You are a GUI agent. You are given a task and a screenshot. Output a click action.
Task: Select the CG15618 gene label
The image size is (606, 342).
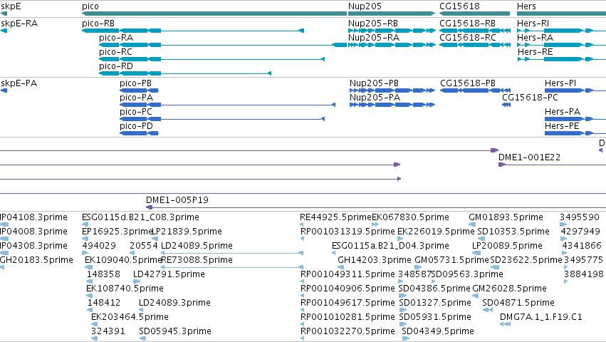point(459,6)
